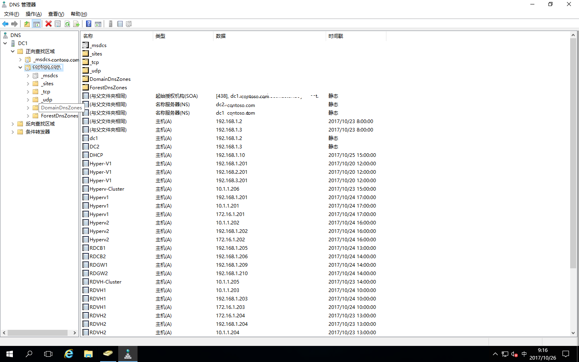Select contoso.com in the tree
The image size is (579, 362).
coord(47,67)
